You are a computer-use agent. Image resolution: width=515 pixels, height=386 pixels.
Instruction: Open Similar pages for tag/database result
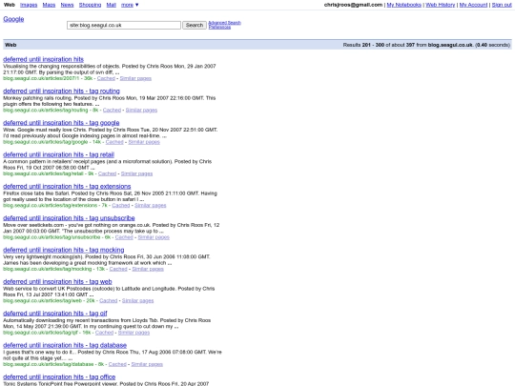pyautogui.click(x=147, y=364)
